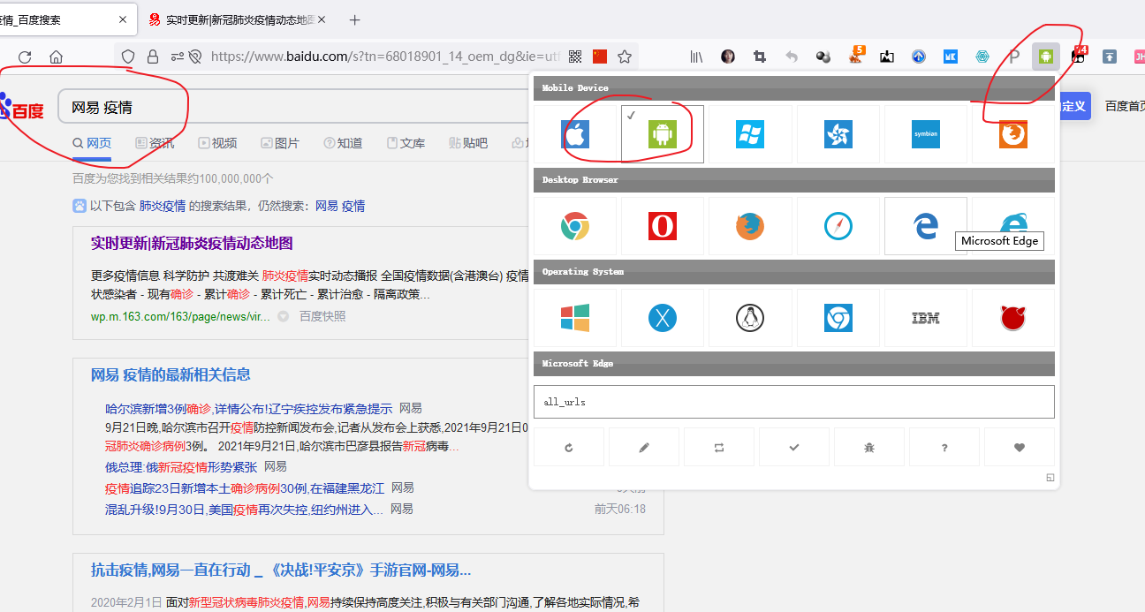The height and width of the screenshot is (612, 1145).
Task: Click the blue MK extension icon
Action: pos(951,57)
